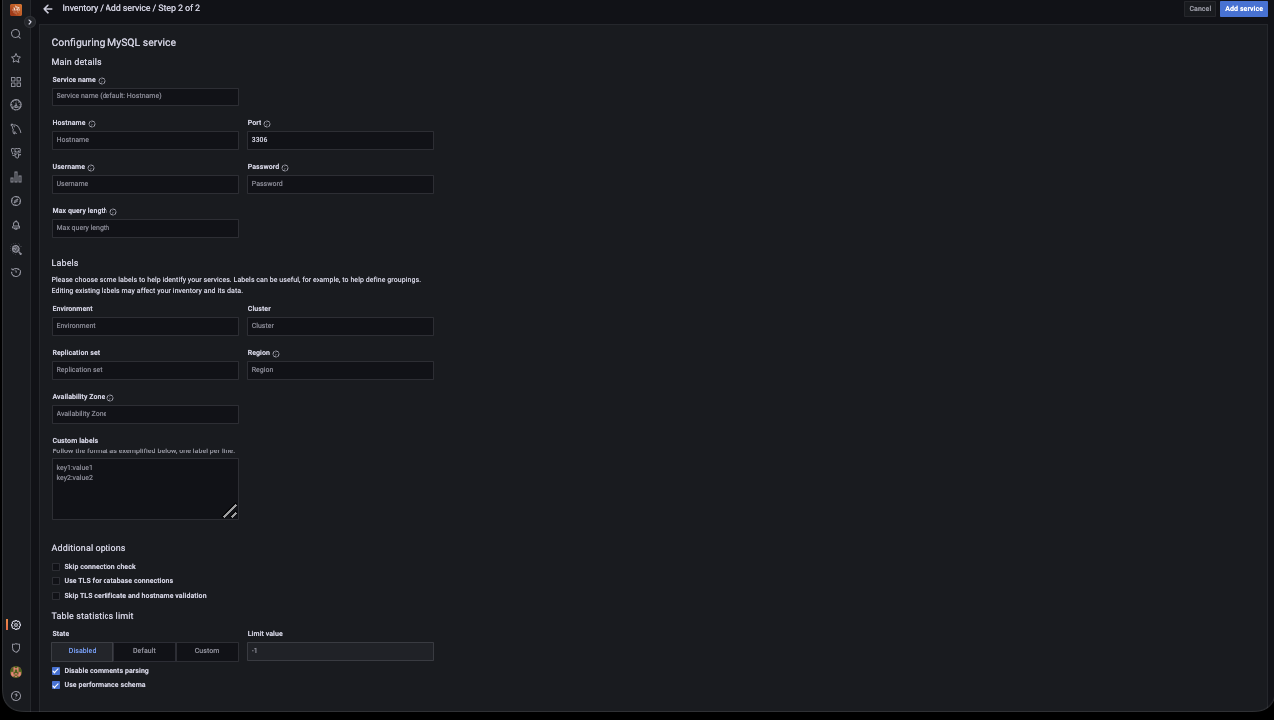This screenshot has width=1274, height=720.
Task: Uncheck Disable comments parsing
Action: [56, 671]
